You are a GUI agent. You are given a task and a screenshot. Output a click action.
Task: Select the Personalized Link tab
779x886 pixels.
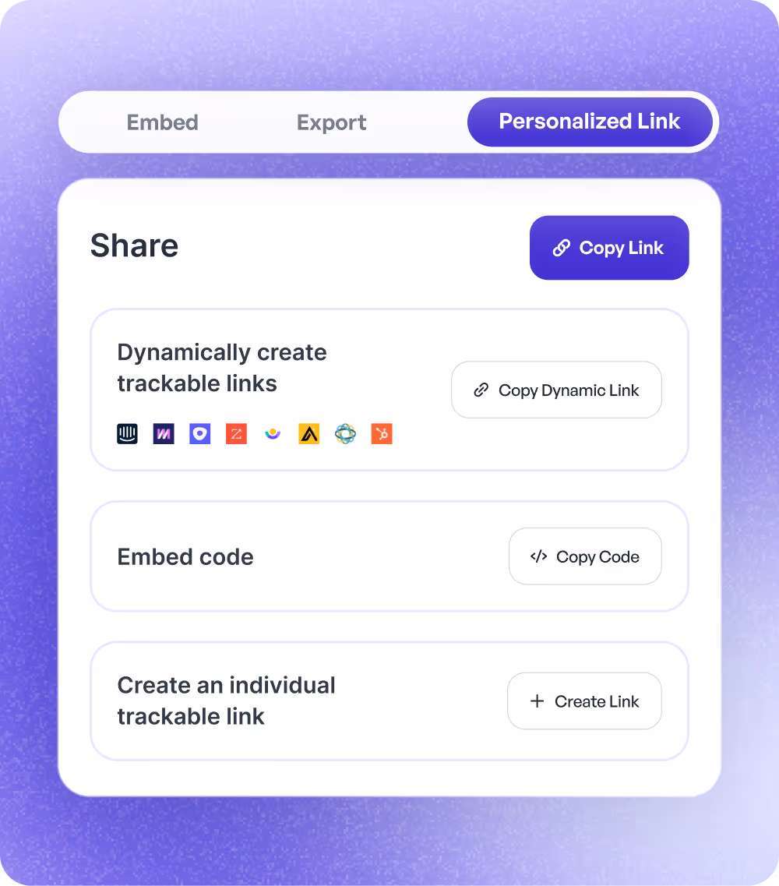[590, 122]
